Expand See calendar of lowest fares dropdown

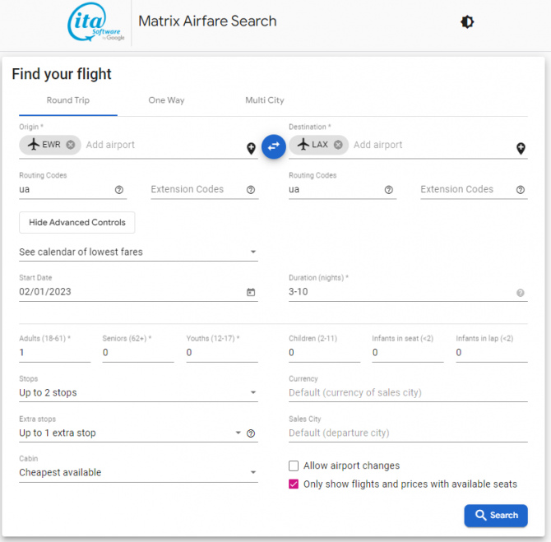252,252
